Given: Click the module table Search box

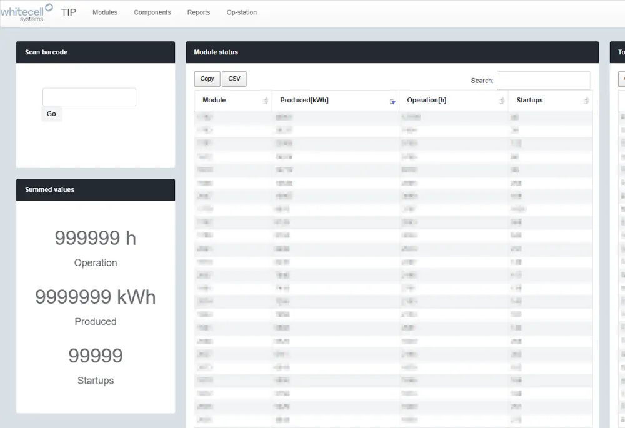Looking at the screenshot, I should [543, 81].
